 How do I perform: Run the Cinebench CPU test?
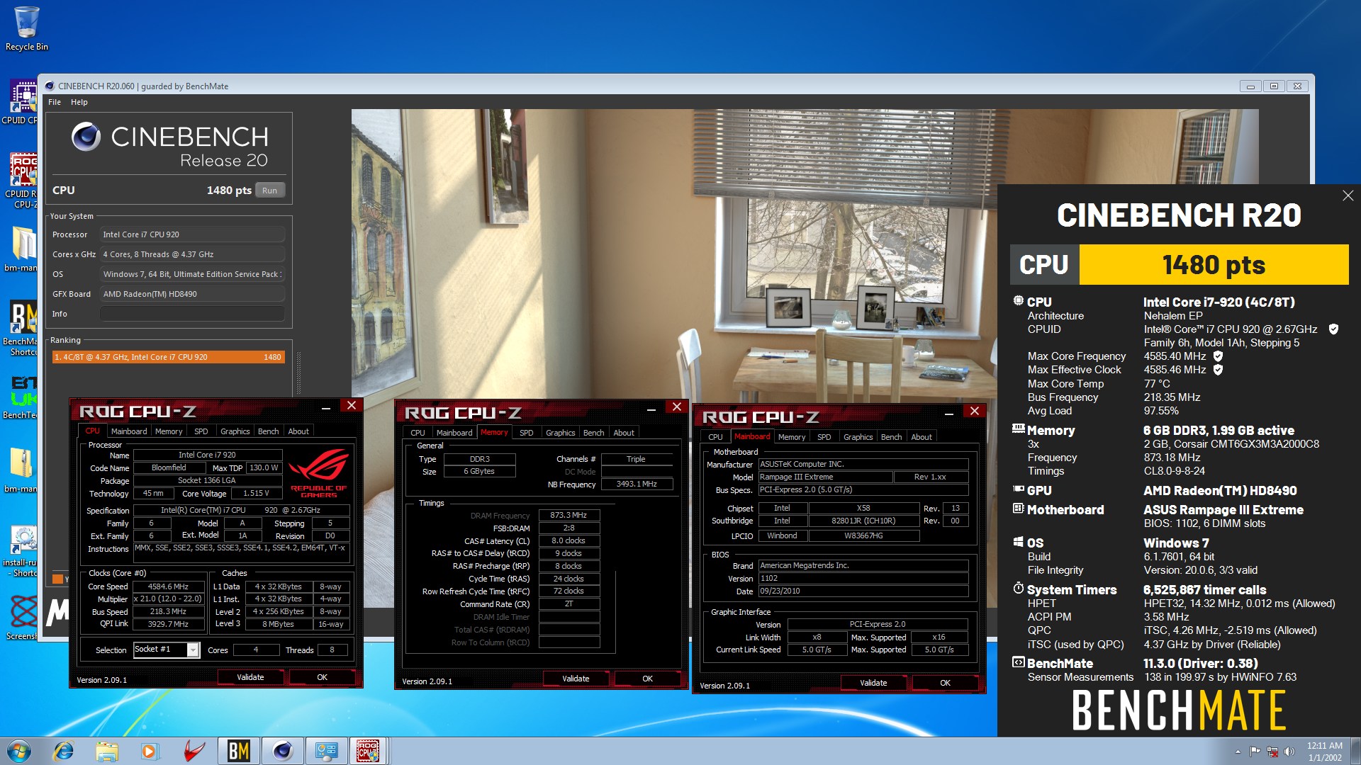270,190
